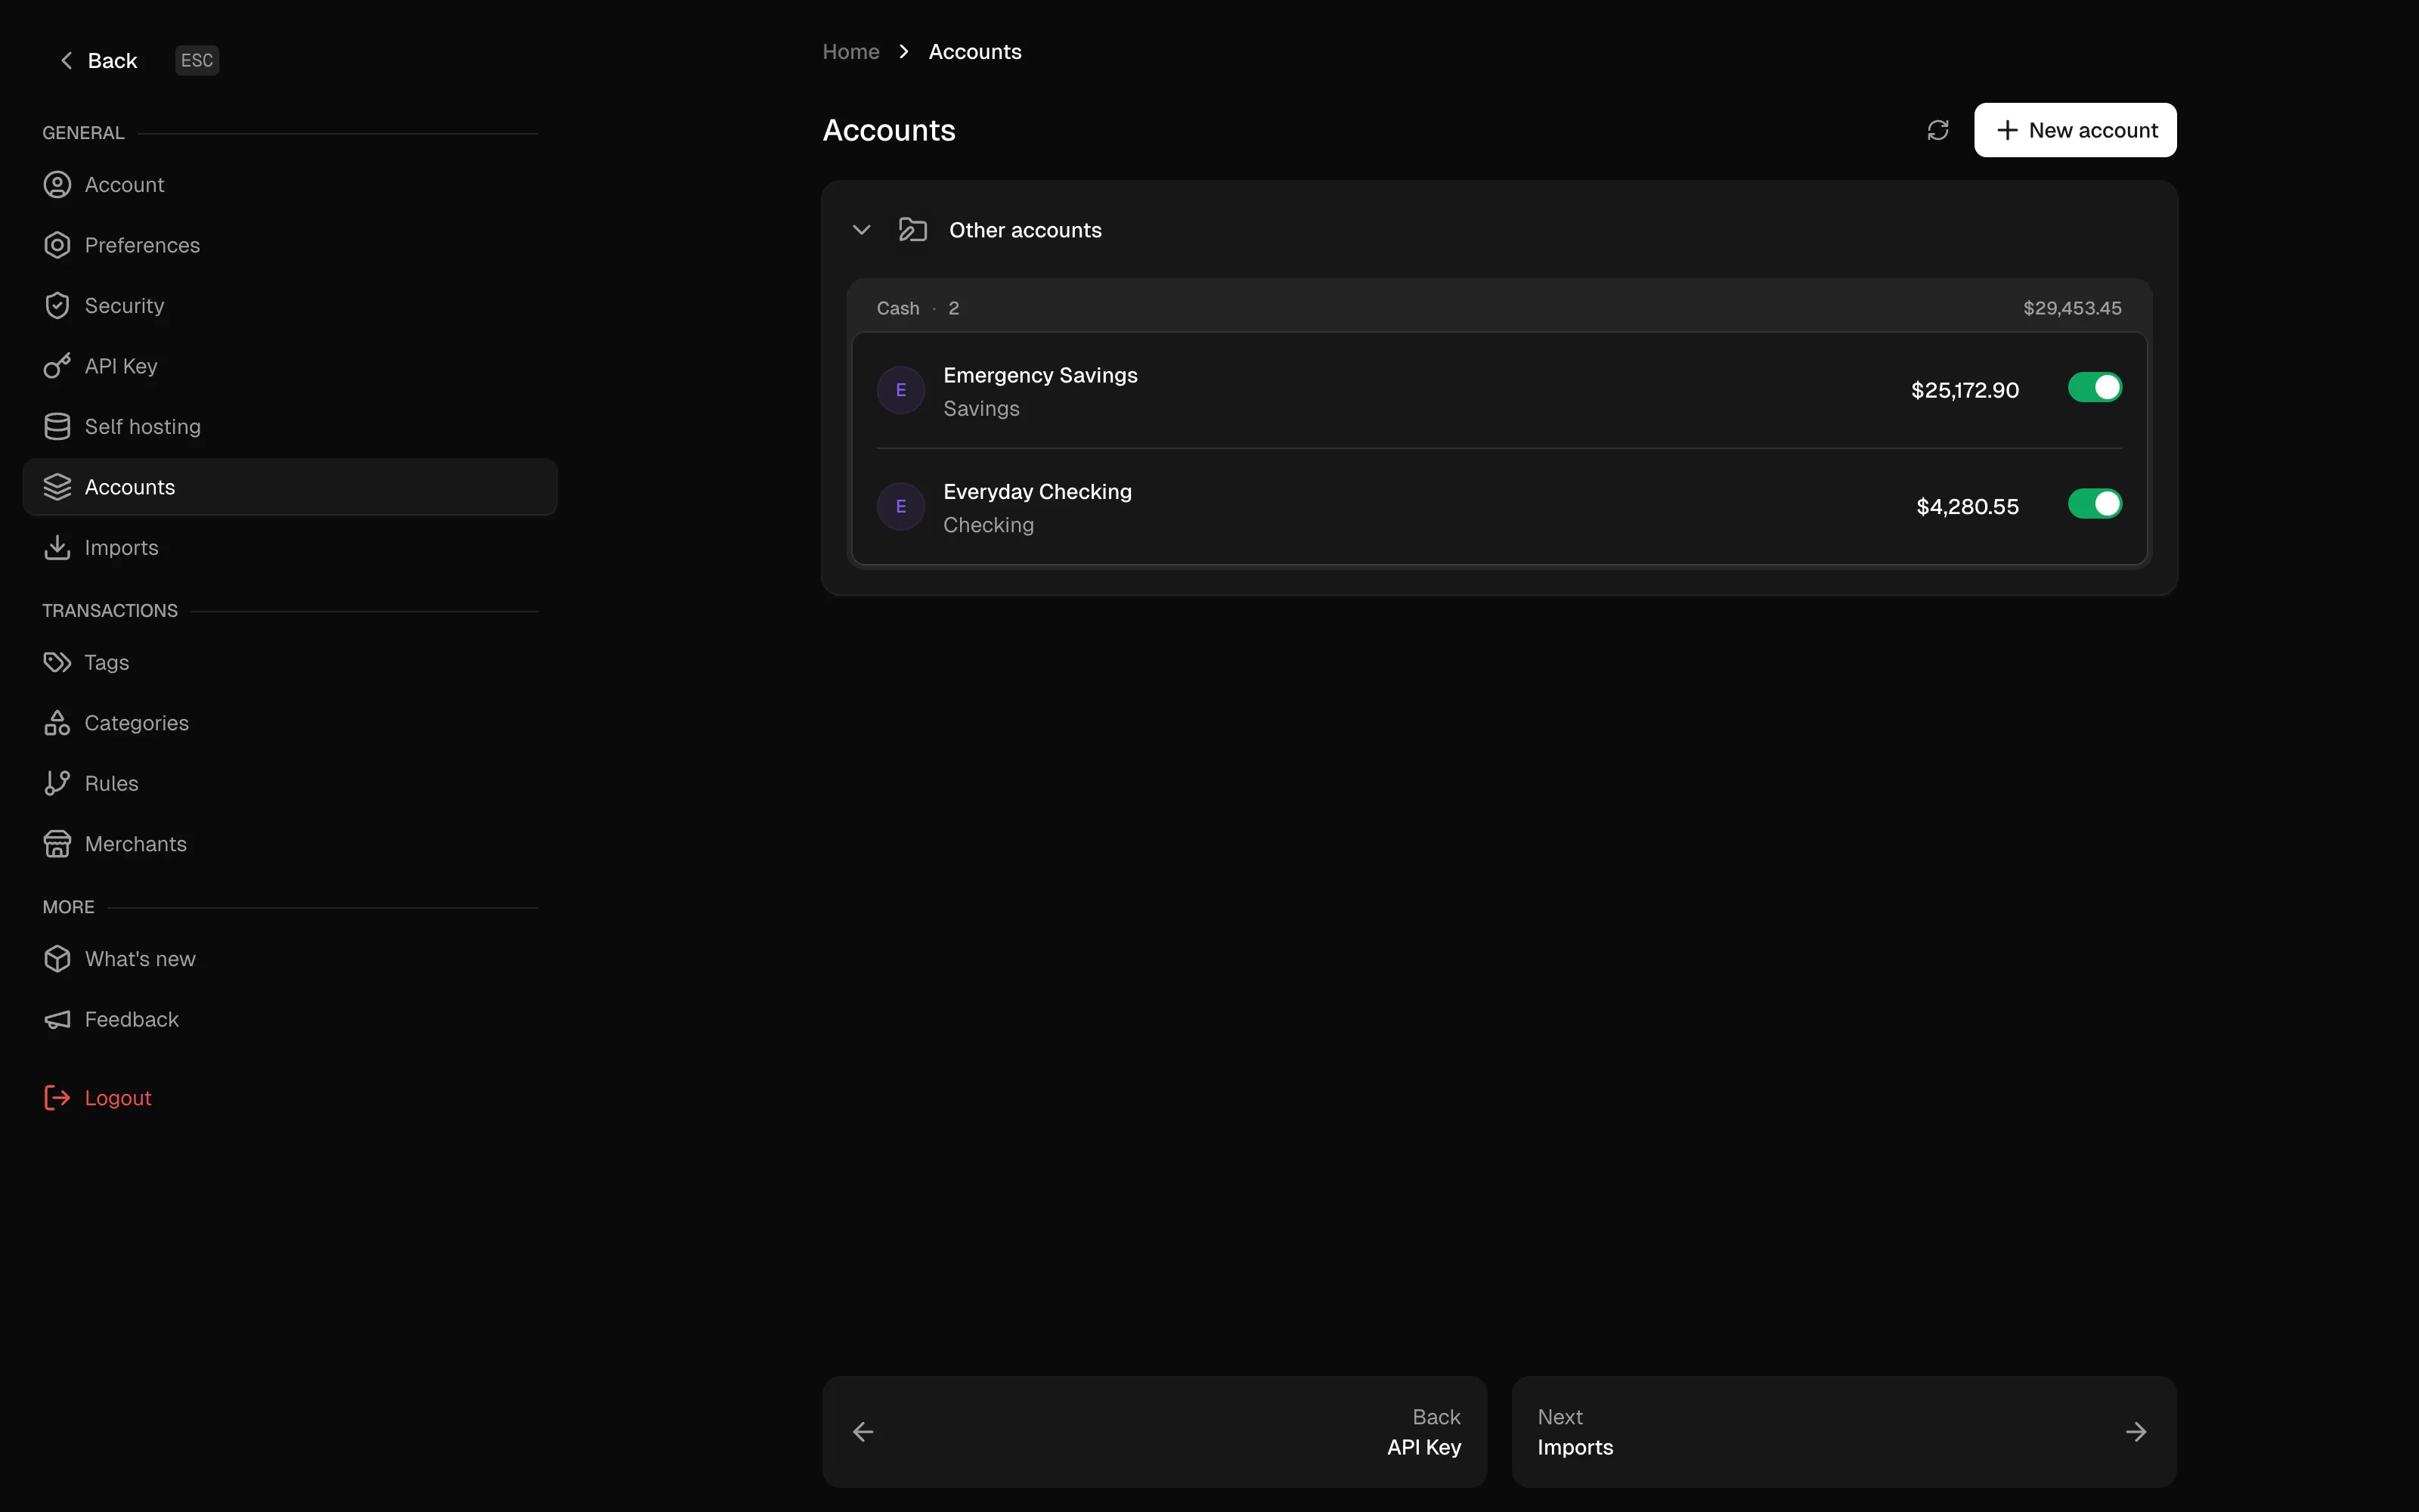Select the Self hosting menu item

pos(290,427)
